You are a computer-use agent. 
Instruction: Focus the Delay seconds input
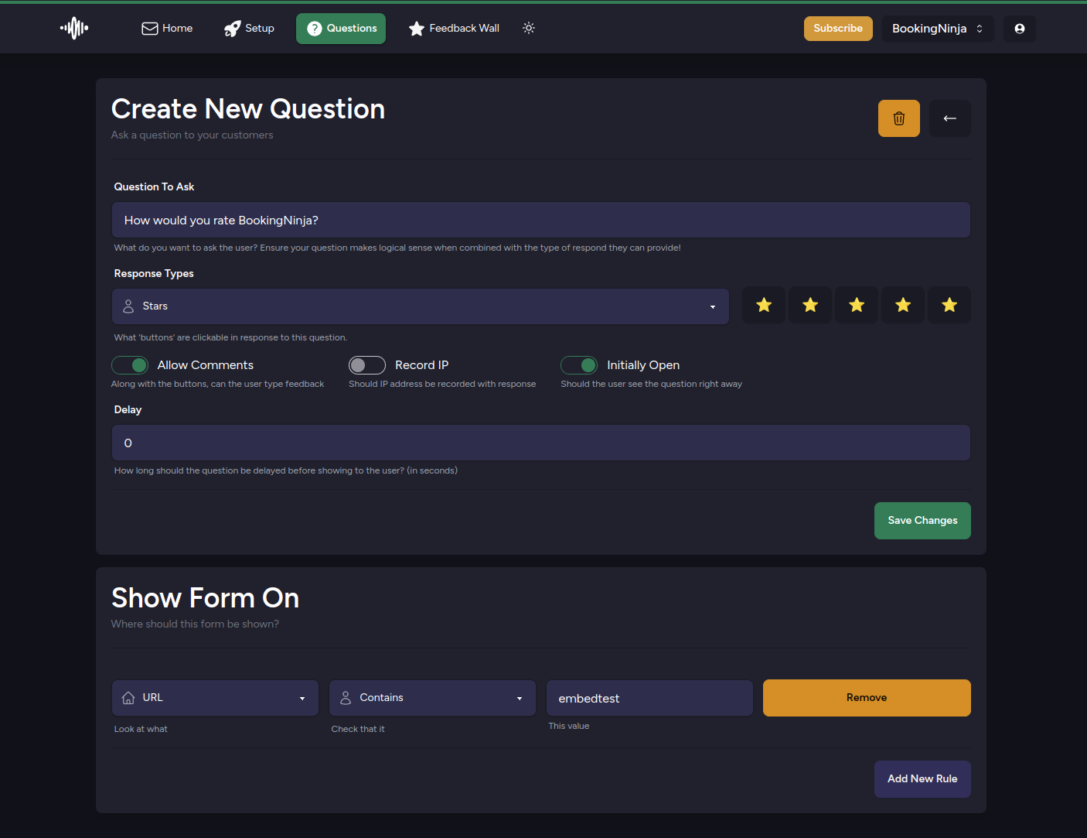click(x=541, y=443)
